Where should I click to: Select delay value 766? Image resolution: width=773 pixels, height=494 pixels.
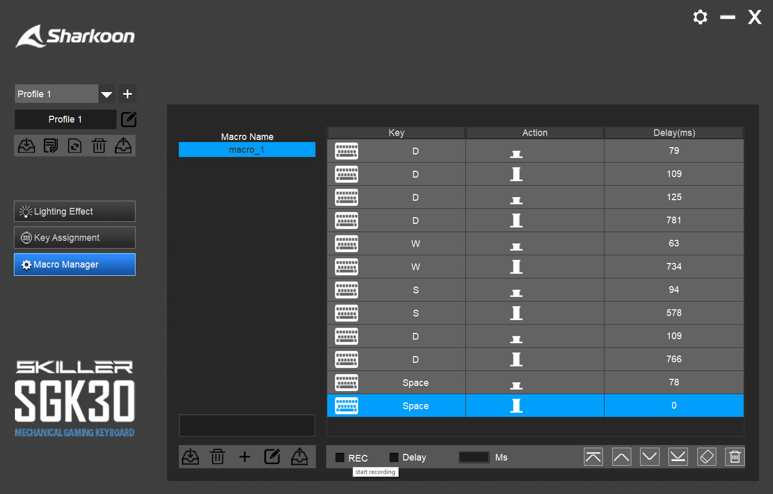tap(674, 359)
